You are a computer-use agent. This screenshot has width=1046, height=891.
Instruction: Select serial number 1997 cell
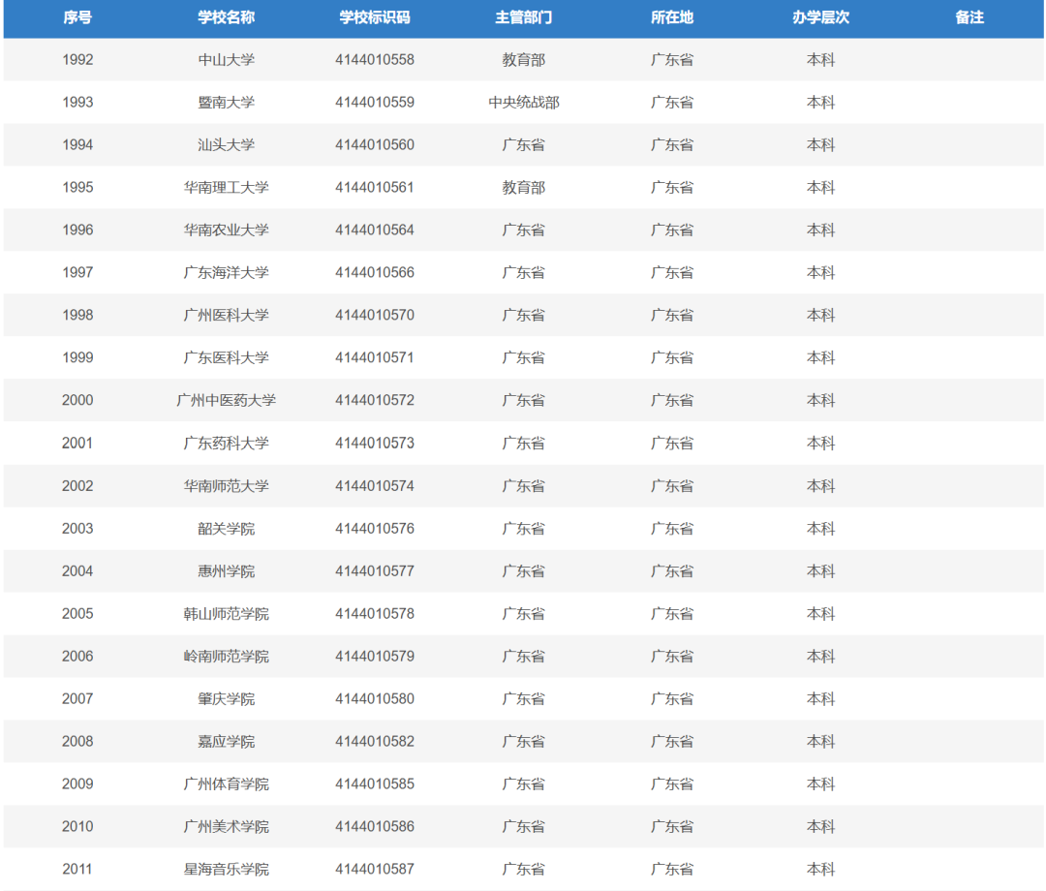point(77,273)
